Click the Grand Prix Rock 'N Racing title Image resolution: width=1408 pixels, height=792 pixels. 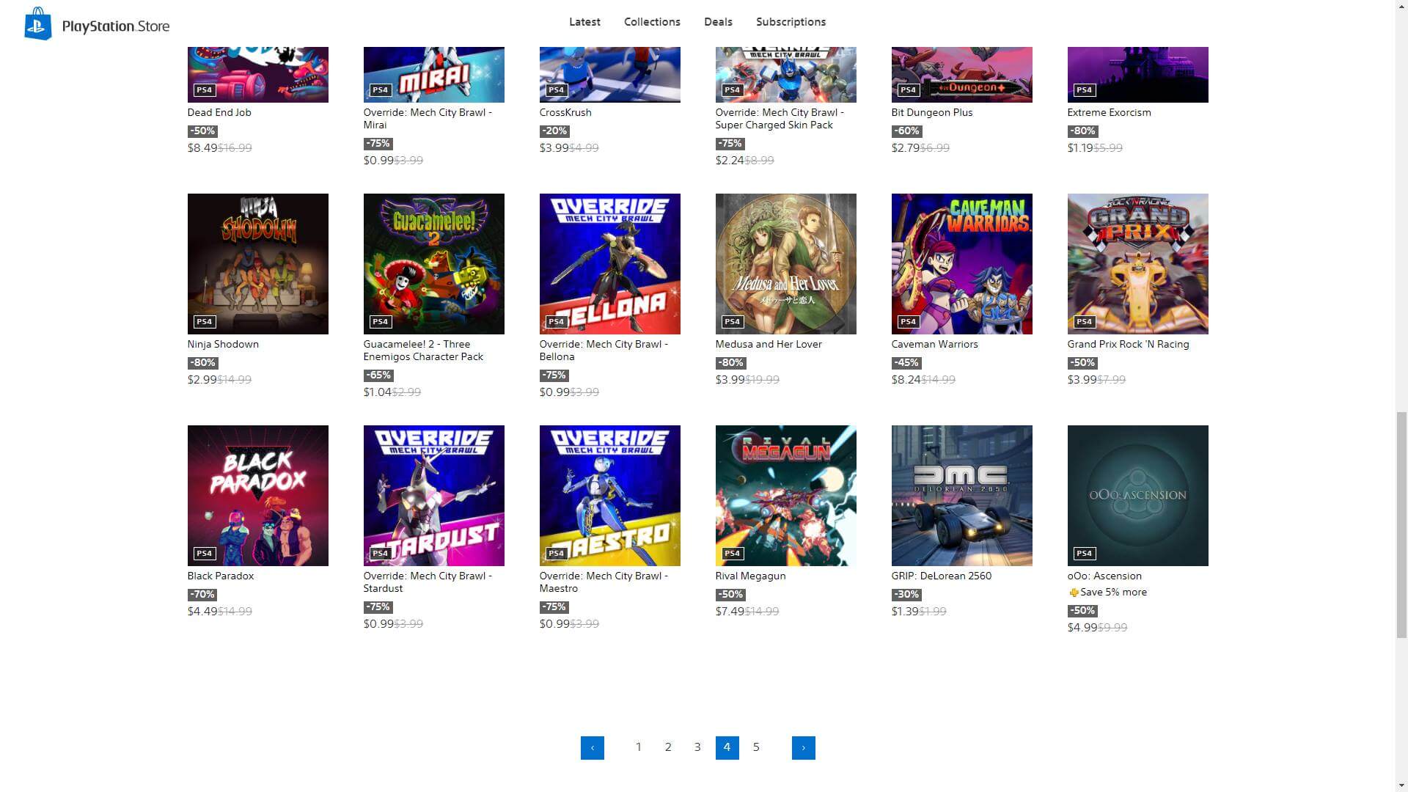pyautogui.click(x=1128, y=344)
